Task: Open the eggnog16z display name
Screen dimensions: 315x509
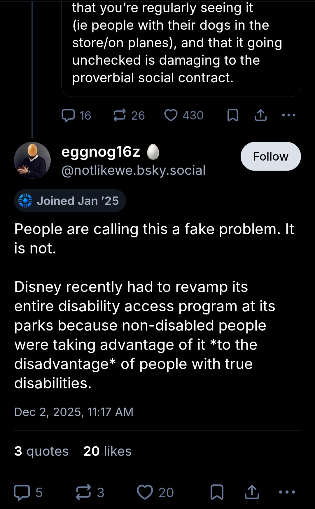Action: coord(101,152)
